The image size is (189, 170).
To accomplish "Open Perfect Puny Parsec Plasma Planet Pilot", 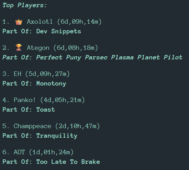I will click(109, 57).
